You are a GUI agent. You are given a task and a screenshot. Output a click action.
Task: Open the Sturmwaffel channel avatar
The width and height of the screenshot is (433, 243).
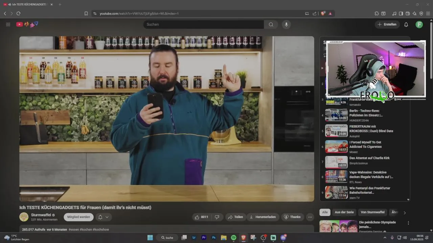tap(24, 217)
